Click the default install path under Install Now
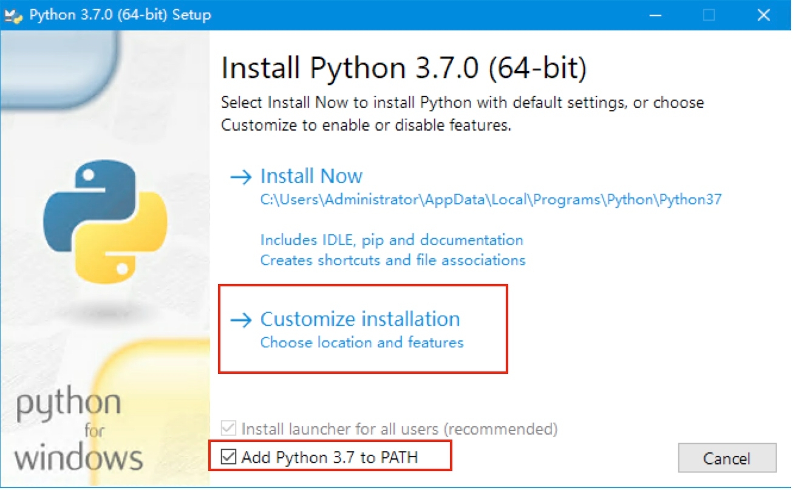 tap(491, 199)
